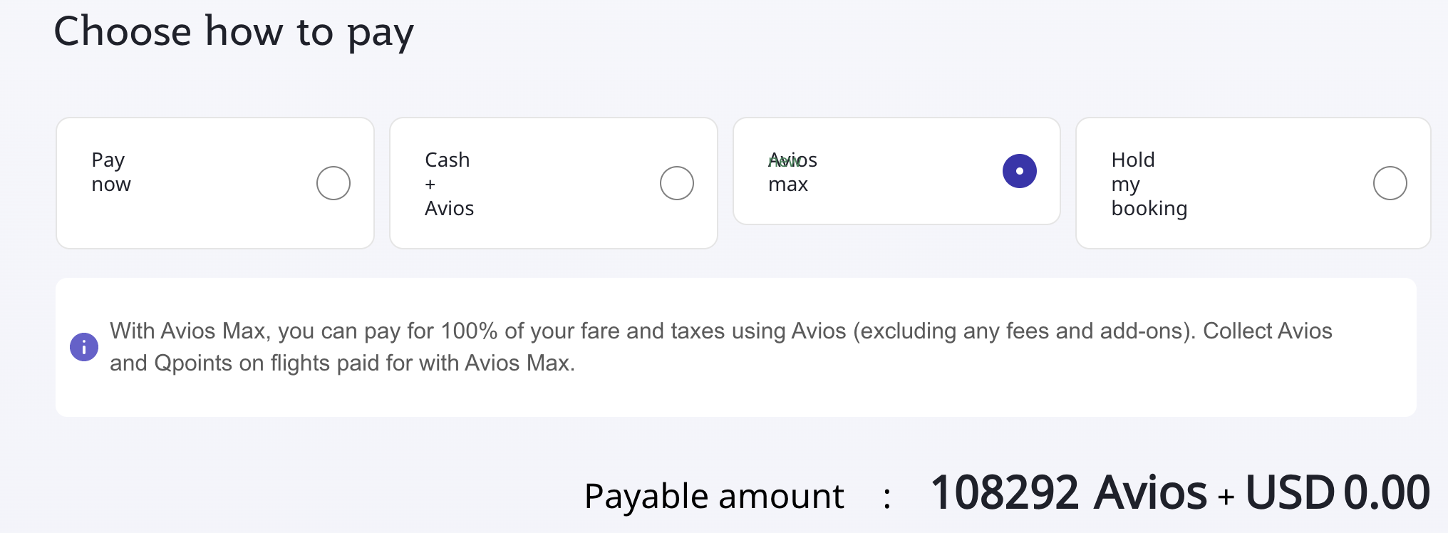This screenshot has width=1448, height=533.
Task: Click the Choose how to pay heading
Action: point(235,31)
